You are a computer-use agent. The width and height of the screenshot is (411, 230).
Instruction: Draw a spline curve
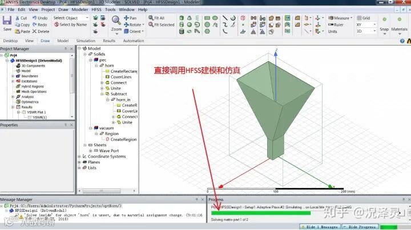(225, 24)
